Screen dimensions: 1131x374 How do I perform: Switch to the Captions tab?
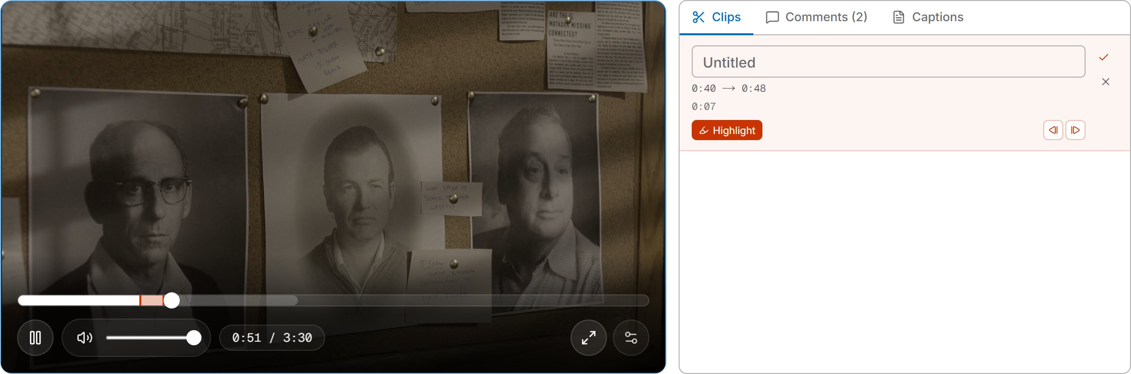[928, 17]
